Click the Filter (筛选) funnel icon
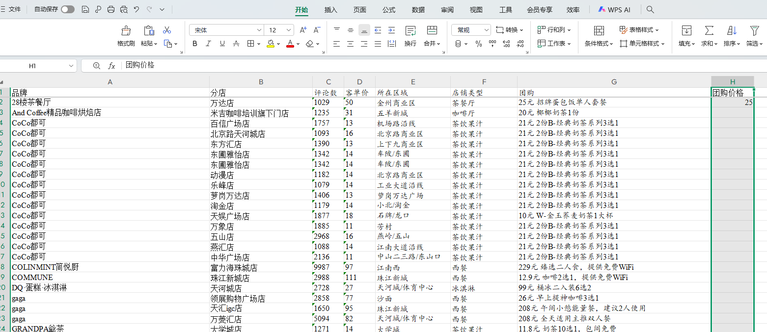This screenshot has width=767, height=332. click(x=754, y=30)
